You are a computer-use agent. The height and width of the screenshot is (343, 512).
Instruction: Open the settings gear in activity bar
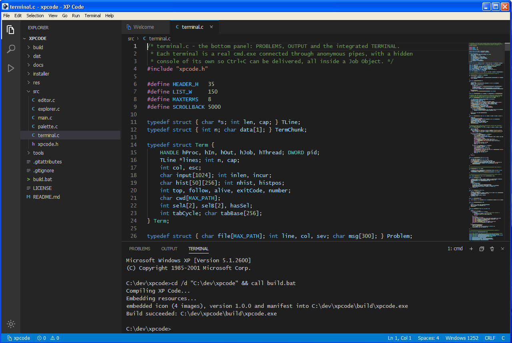click(11, 324)
